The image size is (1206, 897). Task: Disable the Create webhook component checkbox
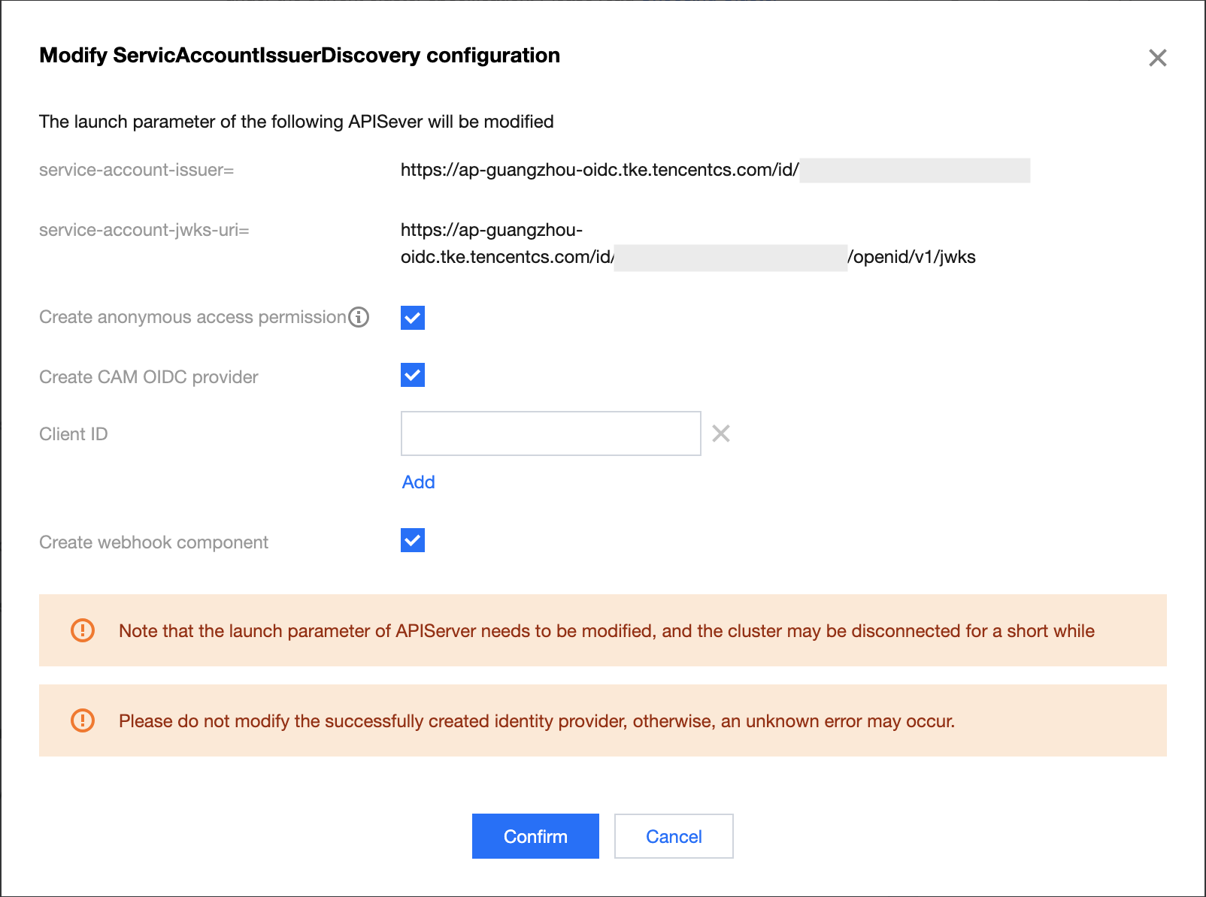pos(413,540)
